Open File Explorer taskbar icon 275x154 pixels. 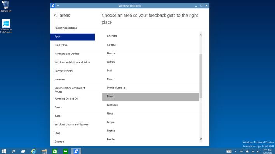point(44,151)
